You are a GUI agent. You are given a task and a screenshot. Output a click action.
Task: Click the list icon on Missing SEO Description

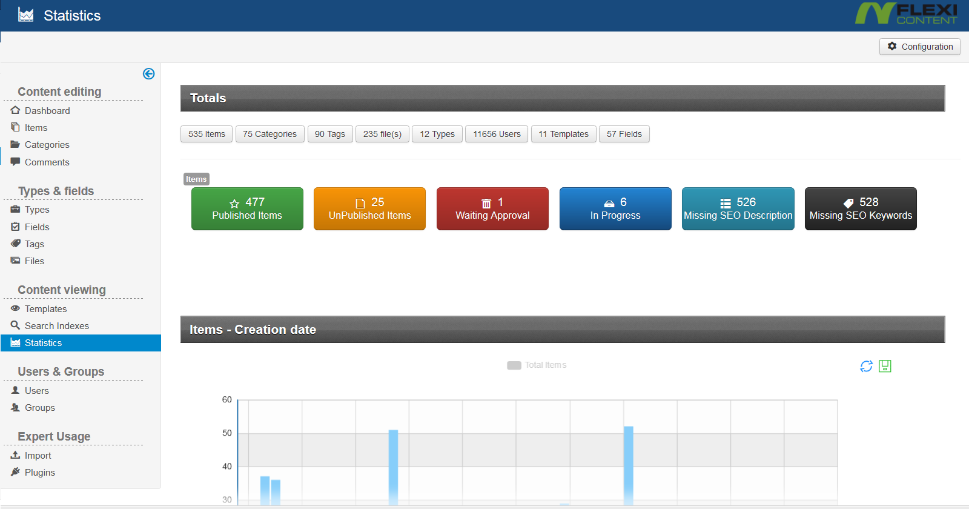point(726,204)
